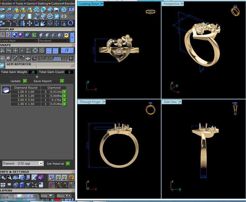Select gem on curve by number tool
This screenshot has height=202, width=246.
point(23,10)
